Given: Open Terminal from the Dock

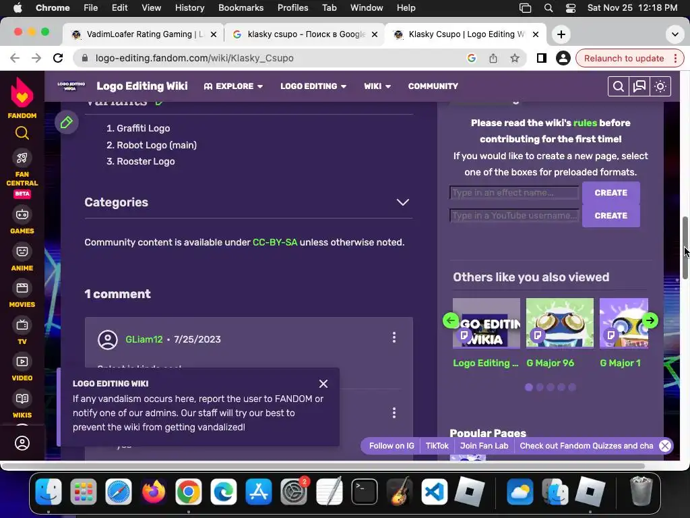Looking at the screenshot, I should coord(365,492).
